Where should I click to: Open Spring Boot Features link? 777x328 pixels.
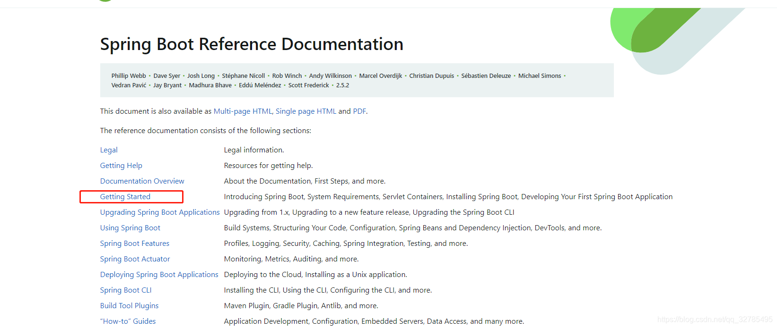click(135, 244)
